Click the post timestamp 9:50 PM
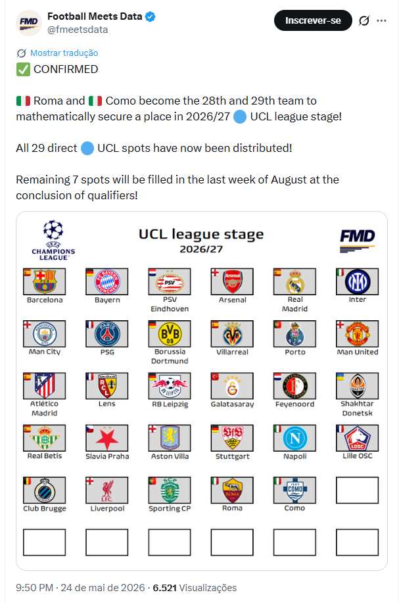Screen dimensions: 399x603 pos(34,588)
